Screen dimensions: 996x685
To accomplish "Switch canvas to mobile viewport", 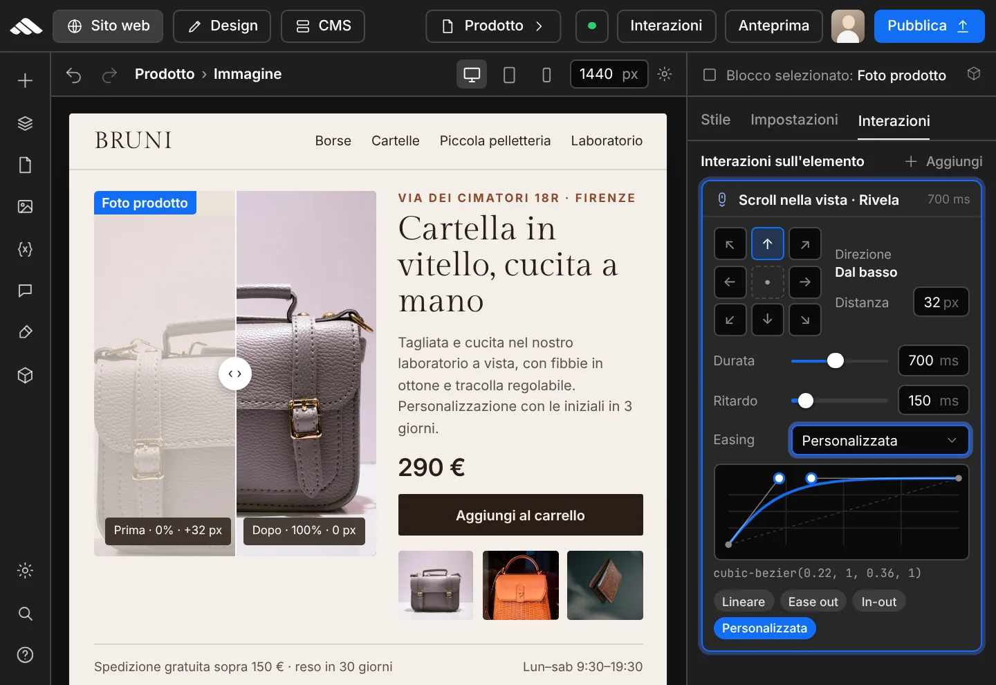I will pyautogui.click(x=546, y=74).
